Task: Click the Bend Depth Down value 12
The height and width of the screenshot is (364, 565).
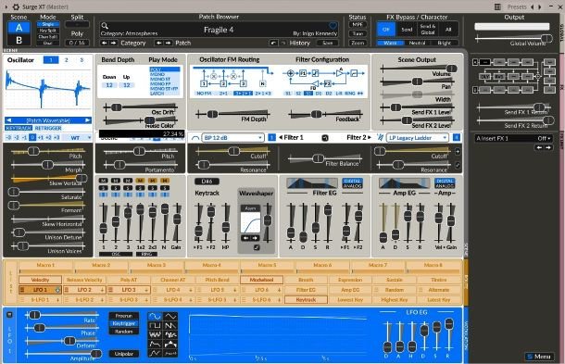Action: click(109, 85)
